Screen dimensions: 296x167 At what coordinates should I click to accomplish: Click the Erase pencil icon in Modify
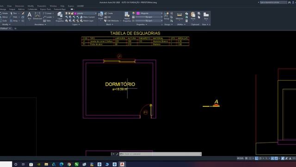(23, 13)
